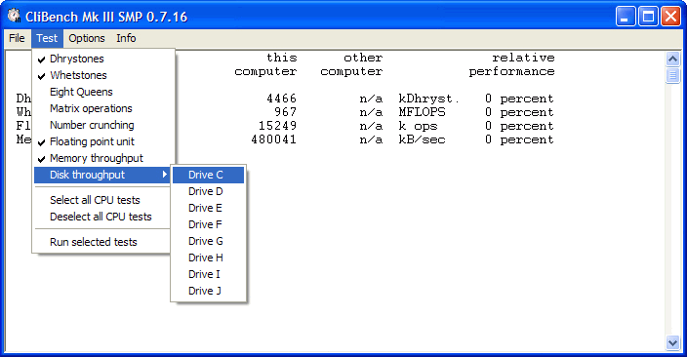Click the 967 Whetstones result value

pyautogui.click(x=285, y=112)
